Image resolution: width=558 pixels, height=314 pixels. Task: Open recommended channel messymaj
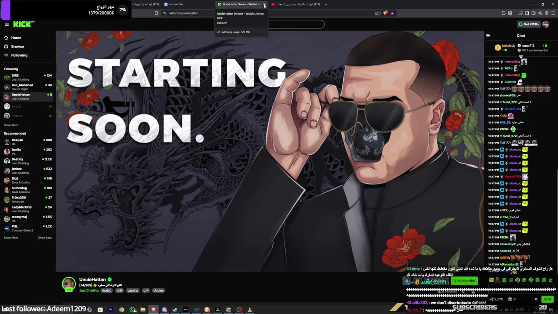coord(27,218)
